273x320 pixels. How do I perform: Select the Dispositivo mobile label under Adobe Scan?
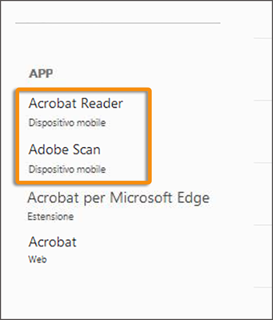click(67, 169)
